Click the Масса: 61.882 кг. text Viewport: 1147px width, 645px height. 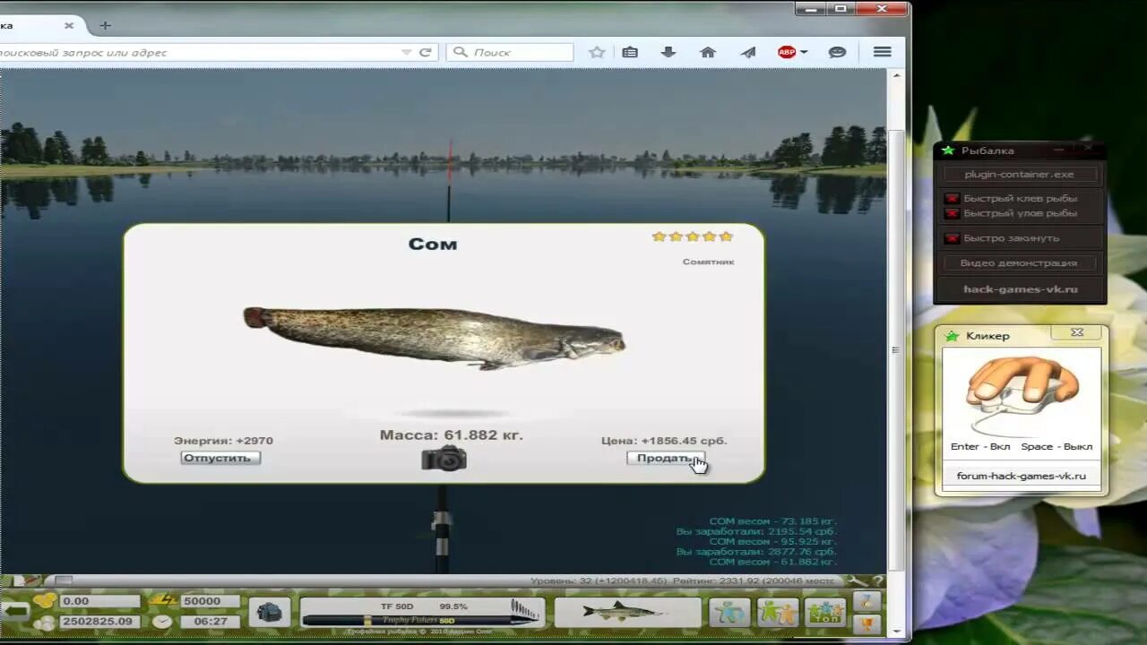coord(451,435)
